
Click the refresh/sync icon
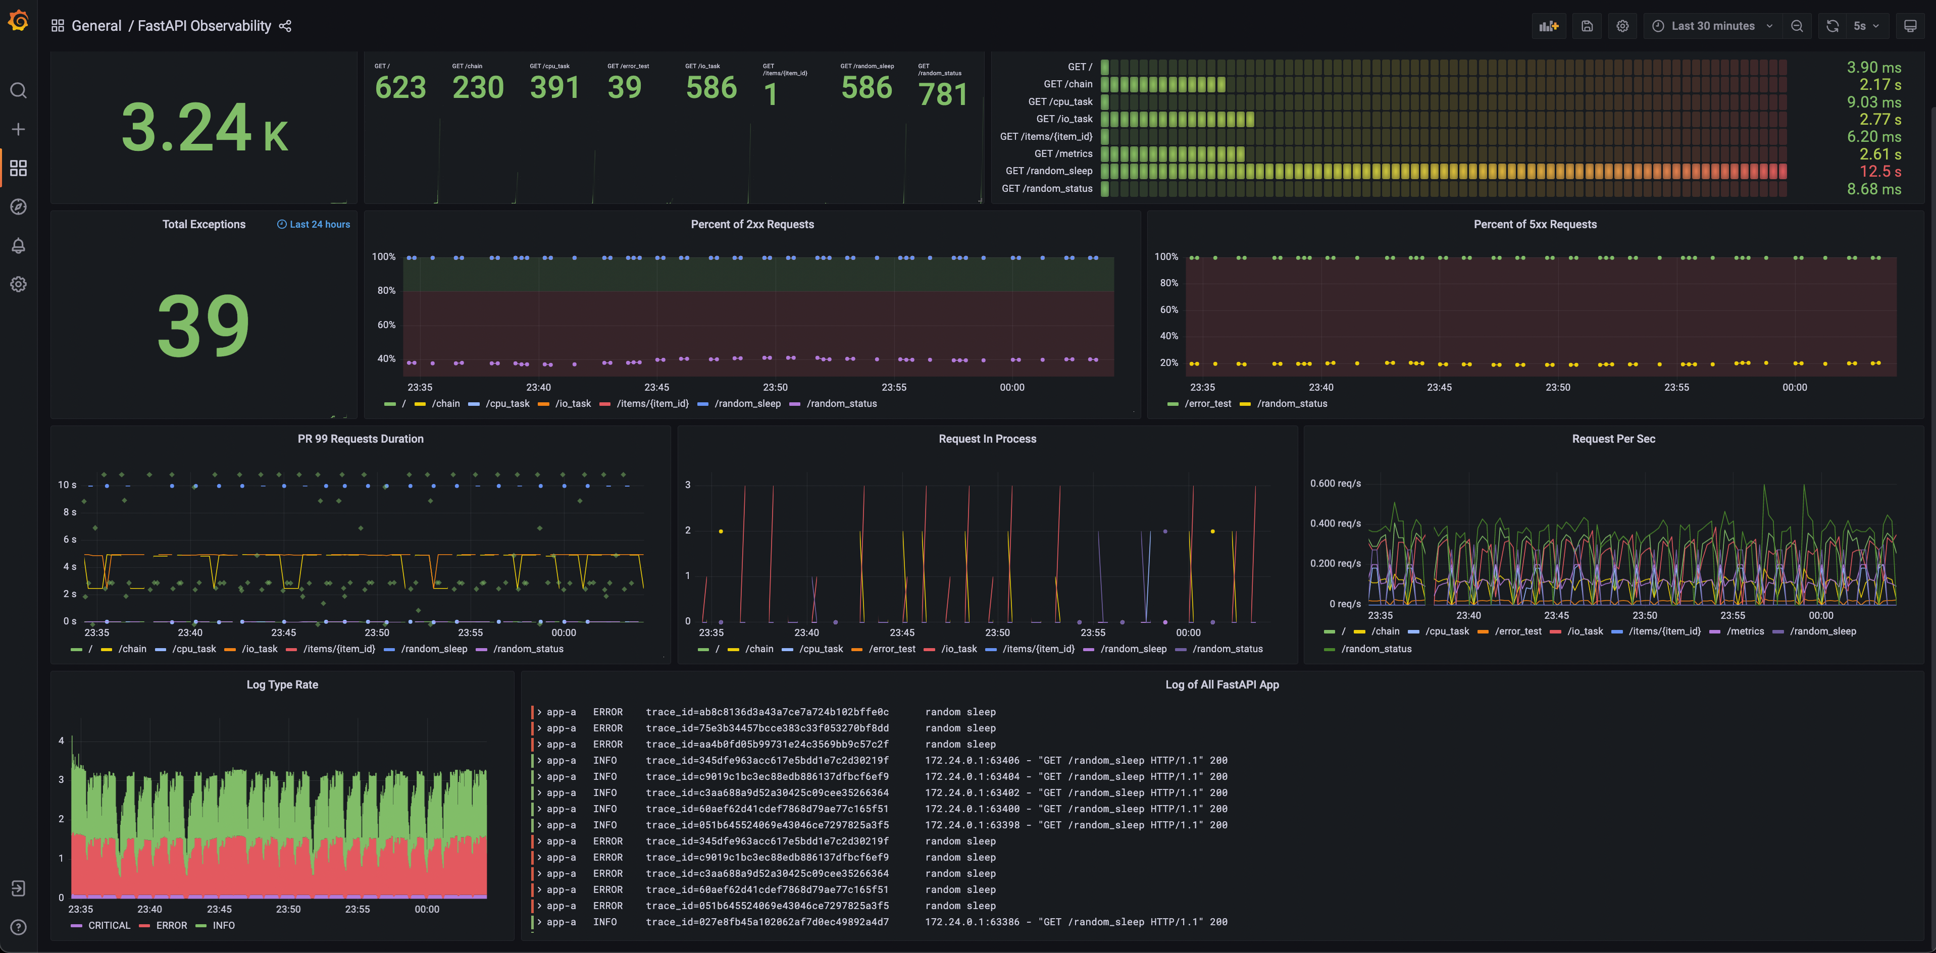[x=1833, y=26]
